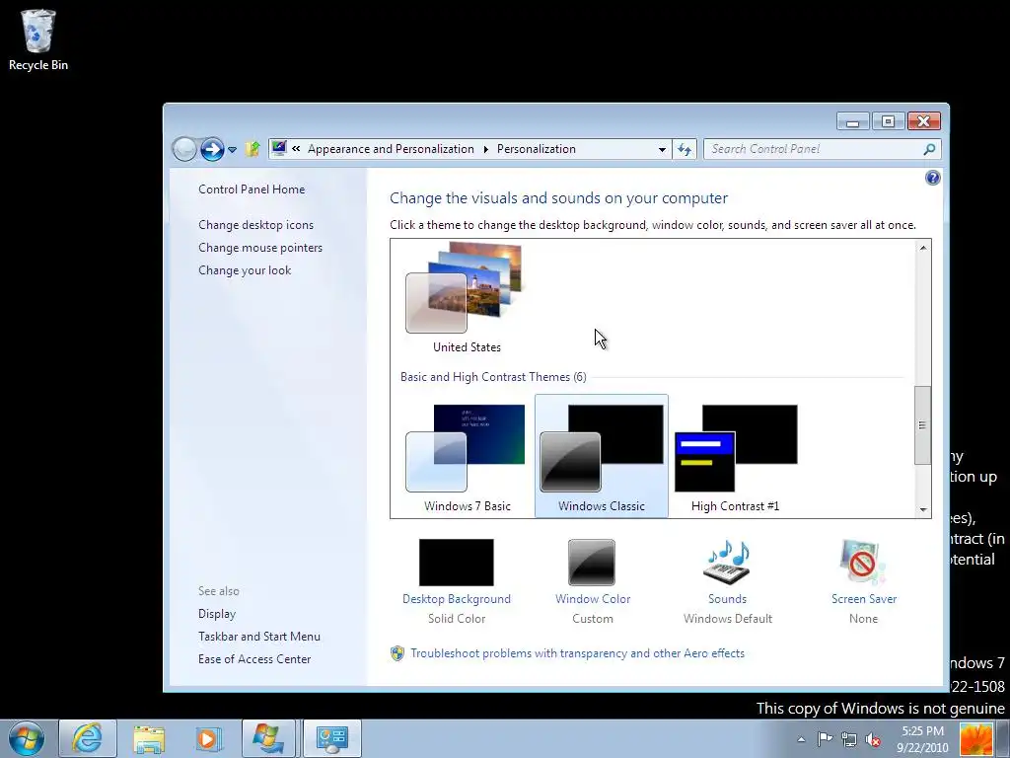Show hidden tray icons arrow
This screenshot has height=758, width=1010.
(801, 739)
